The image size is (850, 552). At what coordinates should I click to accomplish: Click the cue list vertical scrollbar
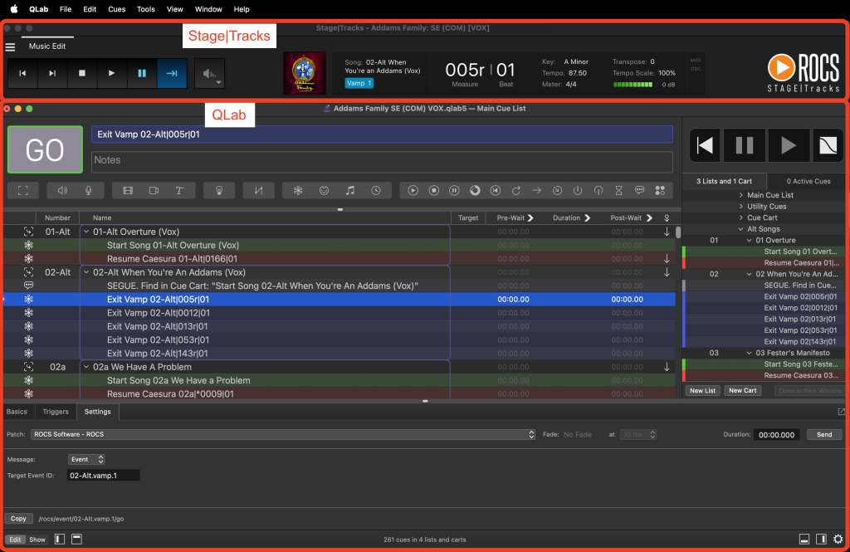pos(677,232)
